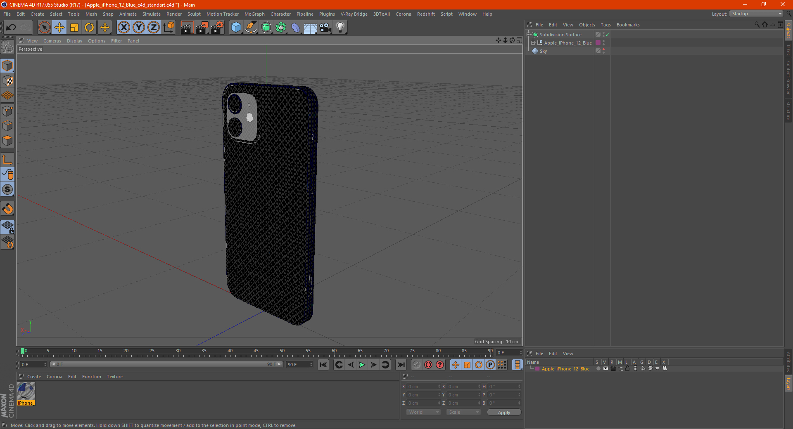Open the Layers side tab
The height and width of the screenshot is (429, 793).
pyautogui.click(x=788, y=384)
